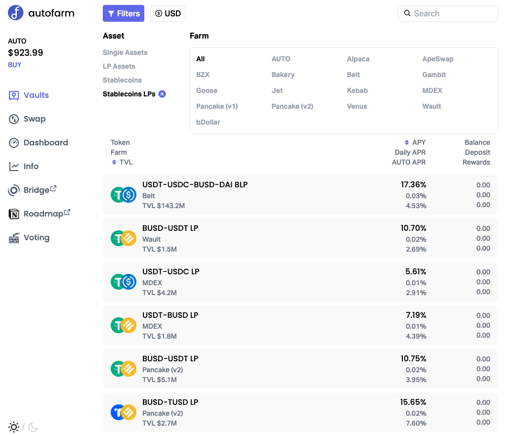Click the Vaults sidebar icon
Screen dimensions: 516x435
(x=14, y=95)
